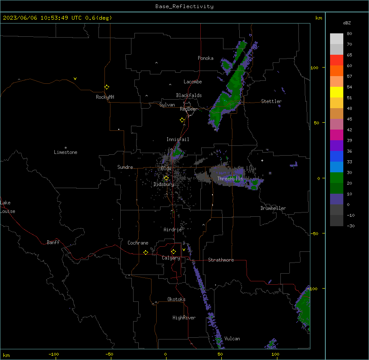369x360 pixels.
Task: Click the white plus marker northwest of Drumheller
Action: point(262,160)
